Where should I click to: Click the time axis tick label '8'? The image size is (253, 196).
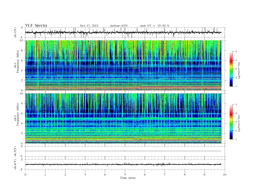pos(185,175)
